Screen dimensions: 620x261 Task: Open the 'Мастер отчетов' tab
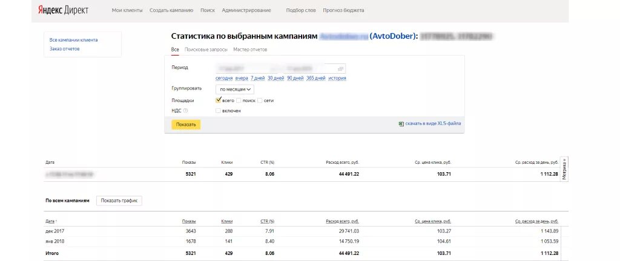coord(250,50)
